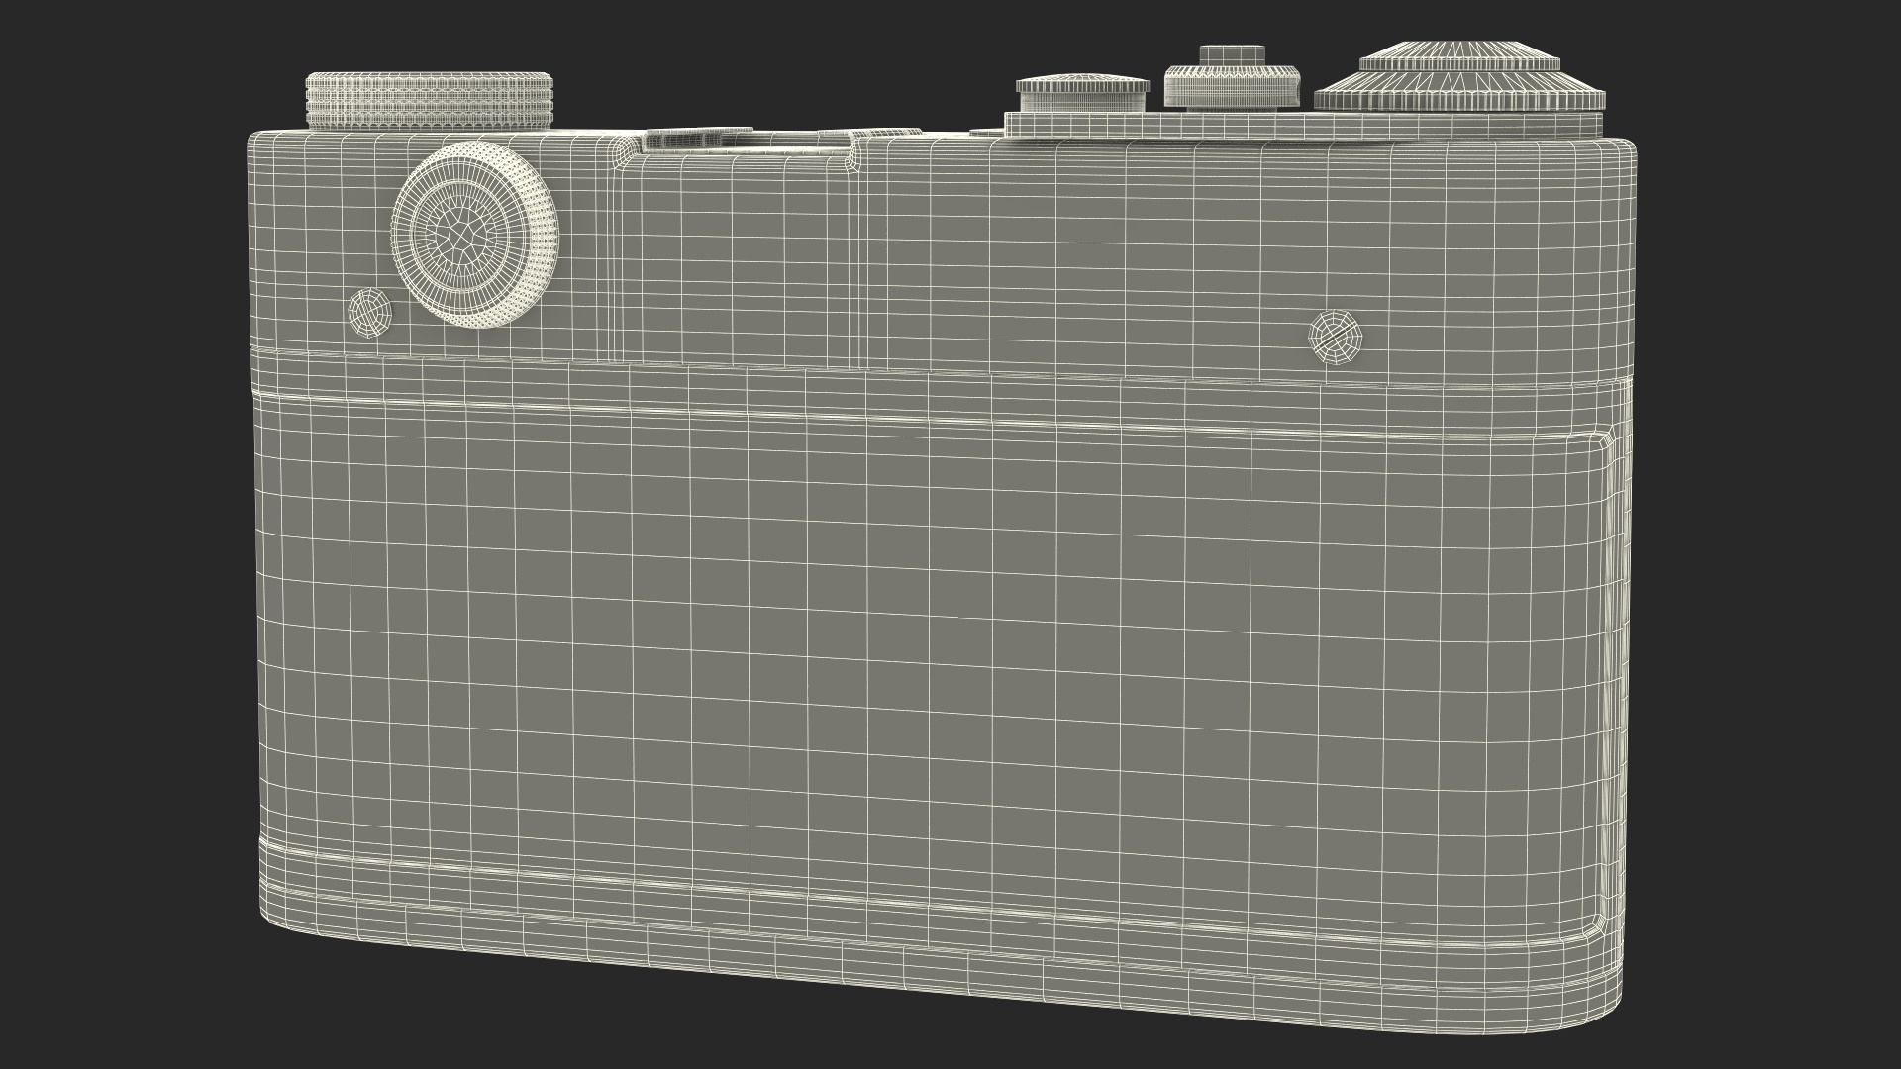Click the raised top plate under the dials
The image size is (1901, 1069).
tap(1287, 125)
